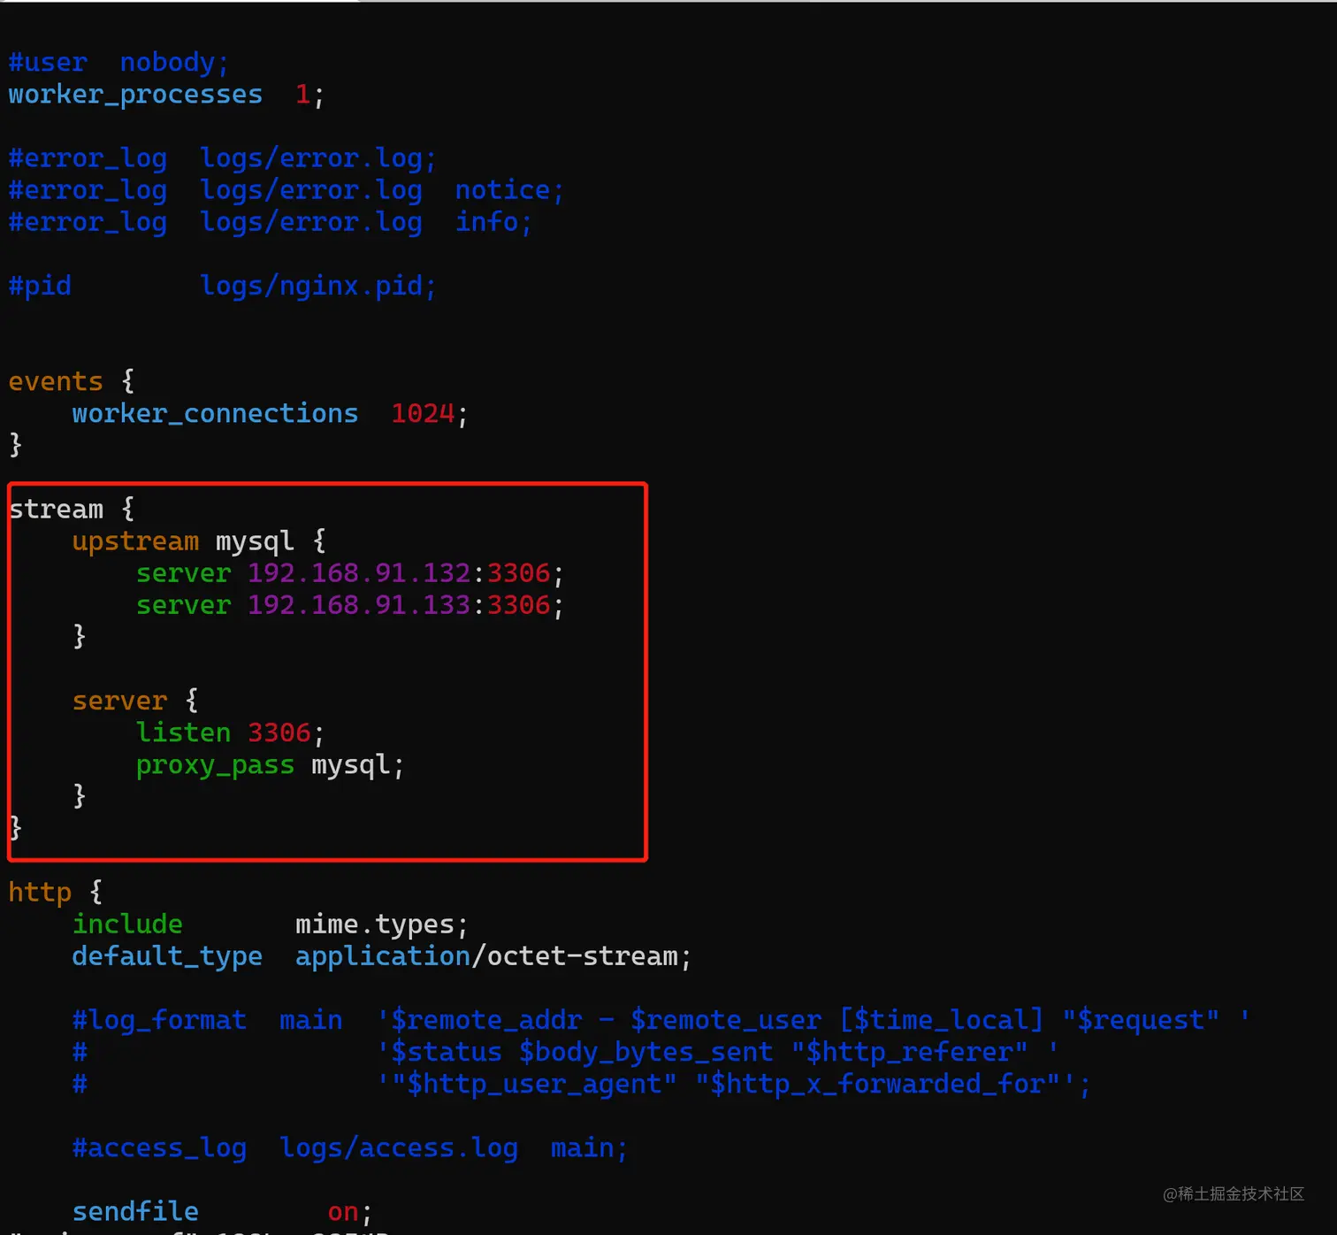Click the listen 3306 directive
The height and width of the screenshot is (1235, 1337).
click(x=225, y=732)
